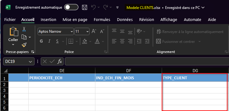Redo the last undone action
This screenshot has width=229, height=111.
click(106, 7)
